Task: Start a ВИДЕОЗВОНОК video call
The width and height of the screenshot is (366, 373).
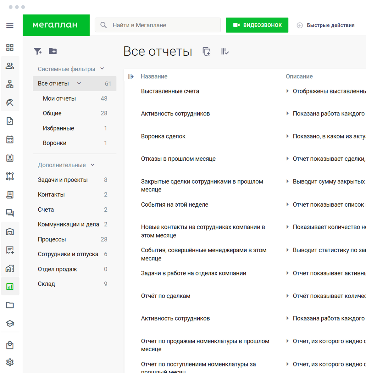Action: click(x=257, y=25)
